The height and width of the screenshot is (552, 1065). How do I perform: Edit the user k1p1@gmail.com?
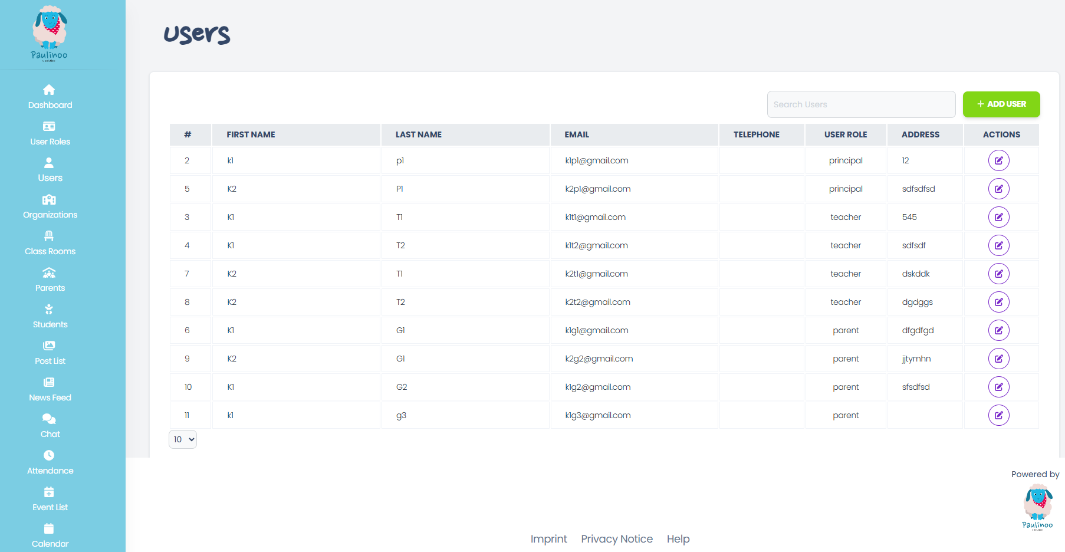coord(998,160)
